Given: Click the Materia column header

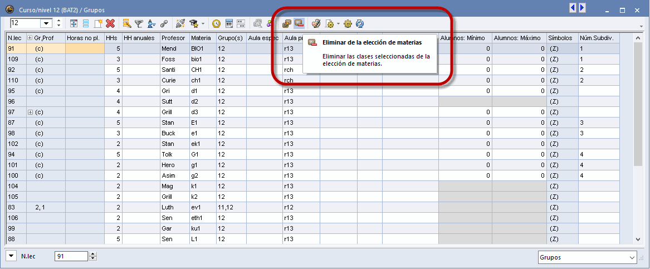Looking at the screenshot, I should 203,38.
